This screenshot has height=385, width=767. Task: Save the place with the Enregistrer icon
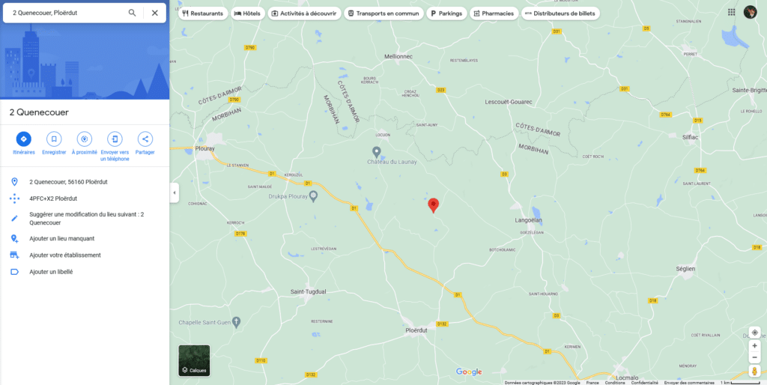point(54,139)
